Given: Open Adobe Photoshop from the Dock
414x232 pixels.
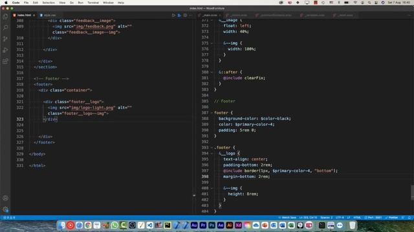Looking at the screenshot, I should pyautogui.click(x=212, y=225).
